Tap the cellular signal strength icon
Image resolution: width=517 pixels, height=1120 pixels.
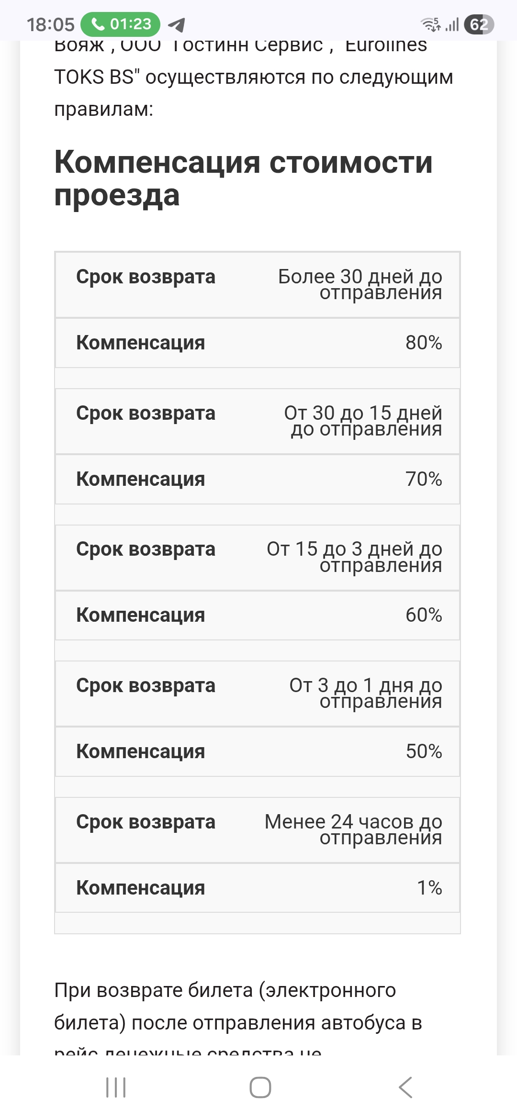click(452, 24)
